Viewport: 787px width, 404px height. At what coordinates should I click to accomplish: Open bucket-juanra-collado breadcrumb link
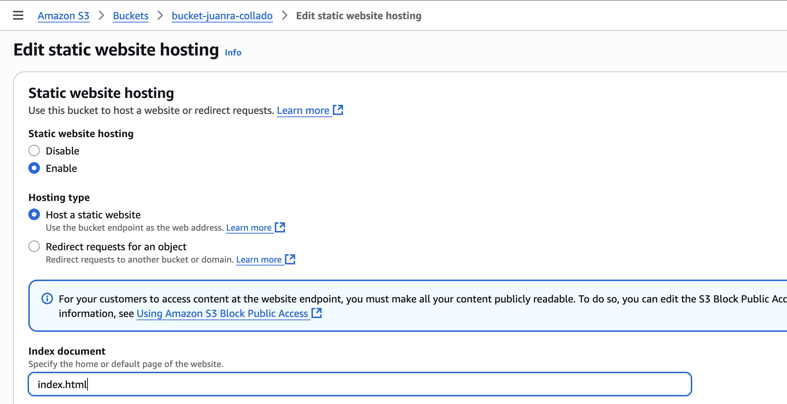coord(222,16)
